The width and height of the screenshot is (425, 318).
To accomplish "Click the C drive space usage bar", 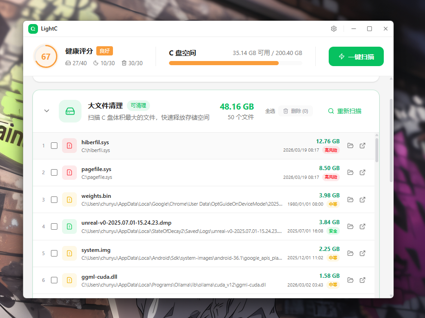I will pyautogui.click(x=236, y=63).
